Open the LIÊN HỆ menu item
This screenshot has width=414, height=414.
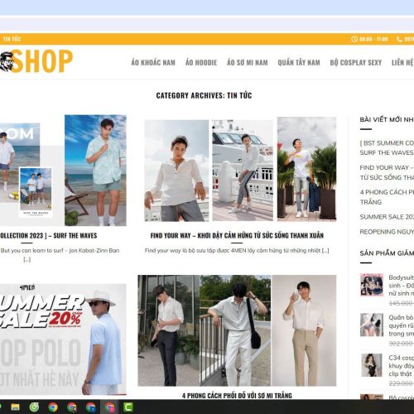point(402,62)
